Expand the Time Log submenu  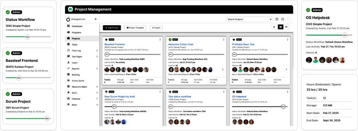tap(97, 50)
